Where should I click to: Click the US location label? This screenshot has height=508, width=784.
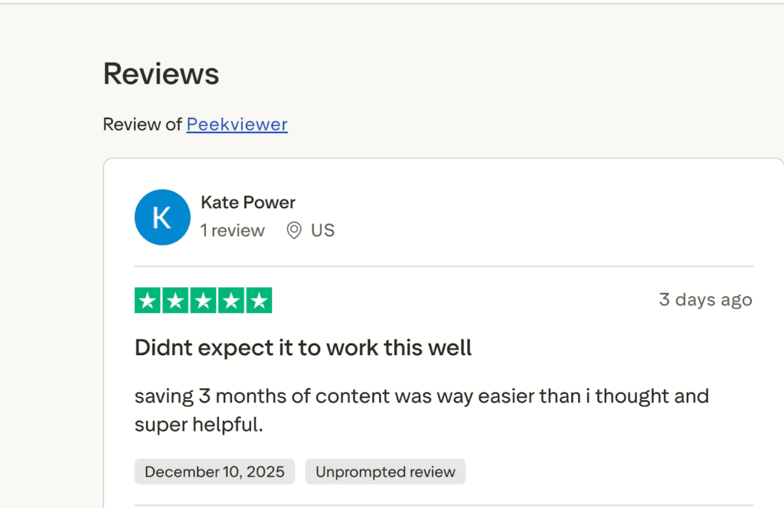tap(323, 230)
